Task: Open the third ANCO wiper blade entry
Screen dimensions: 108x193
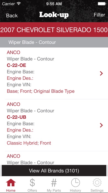Action: (x=54, y=159)
